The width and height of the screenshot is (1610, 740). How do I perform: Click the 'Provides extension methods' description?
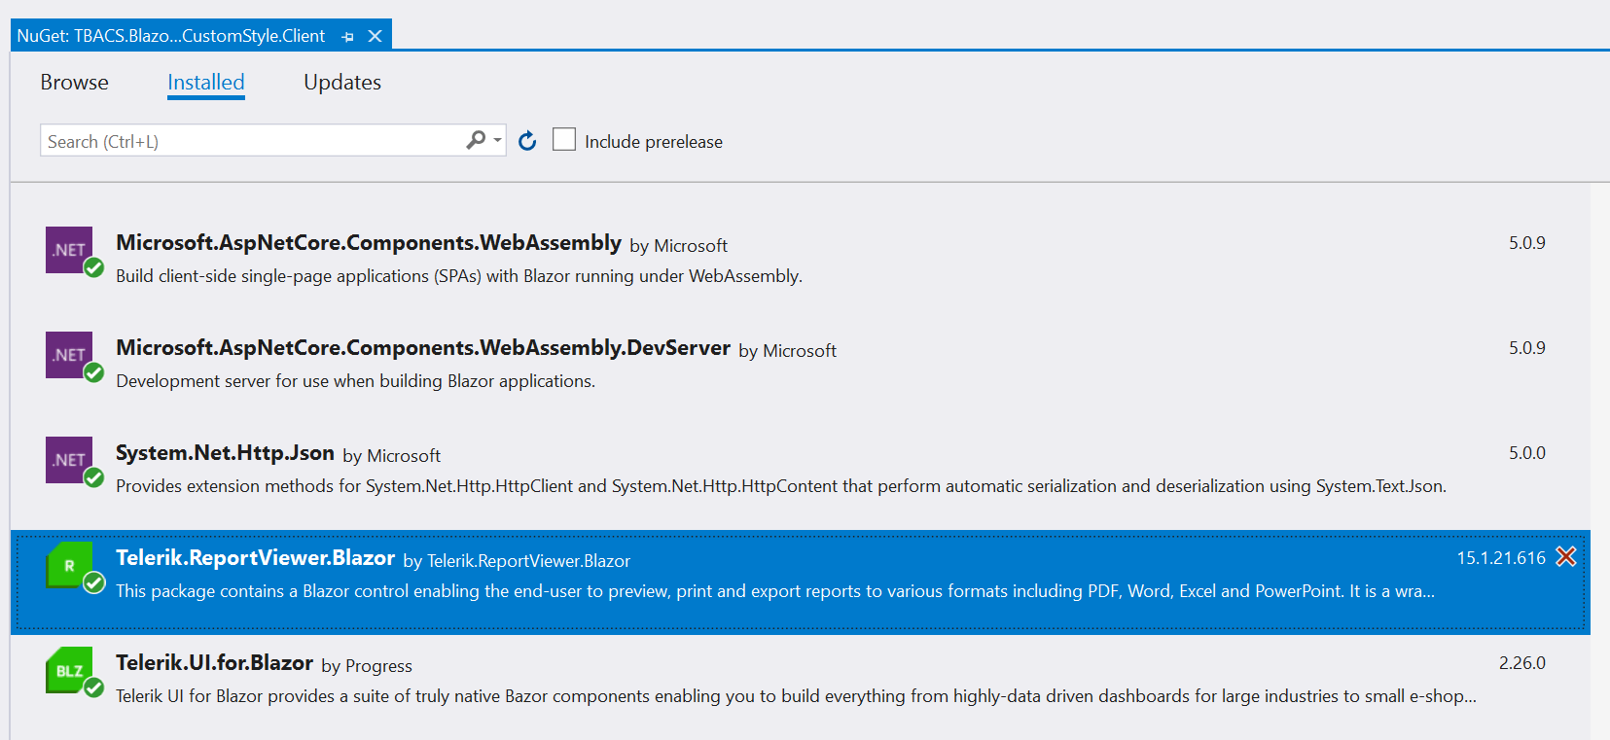tap(781, 486)
